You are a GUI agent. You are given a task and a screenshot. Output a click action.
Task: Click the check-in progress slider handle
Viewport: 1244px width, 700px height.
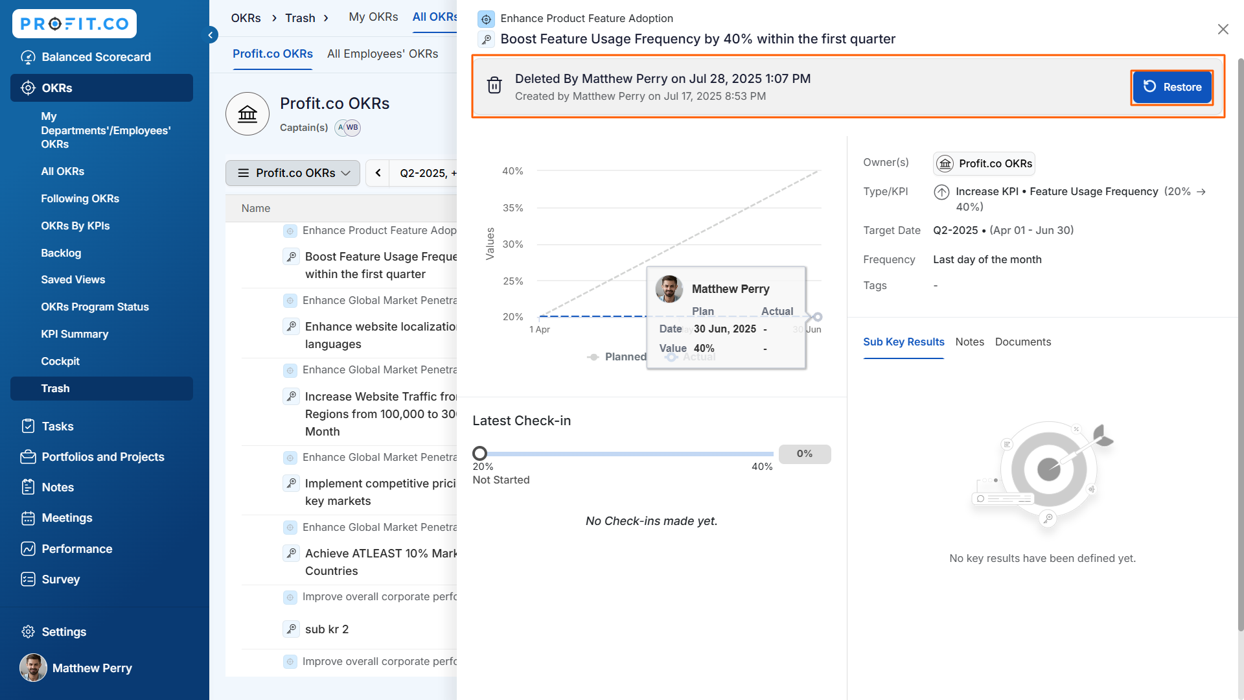pos(479,453)
